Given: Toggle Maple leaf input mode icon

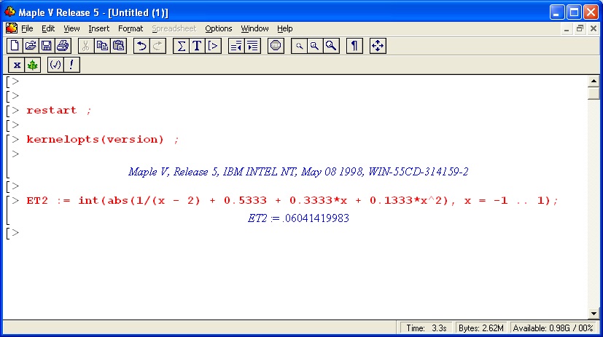Looking at the screenshot, I should 33,65.
